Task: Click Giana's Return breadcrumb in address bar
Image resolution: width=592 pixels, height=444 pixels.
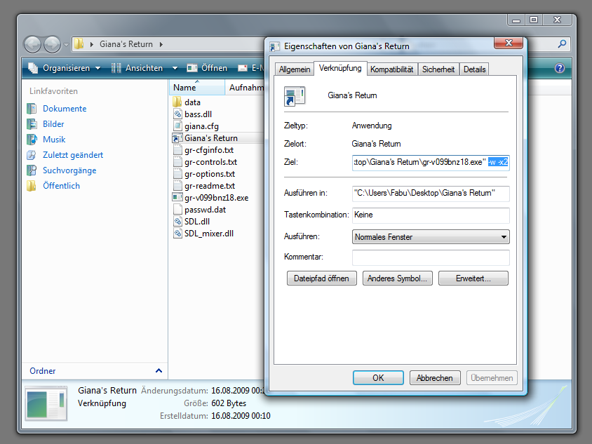Action: click(126, 44)
